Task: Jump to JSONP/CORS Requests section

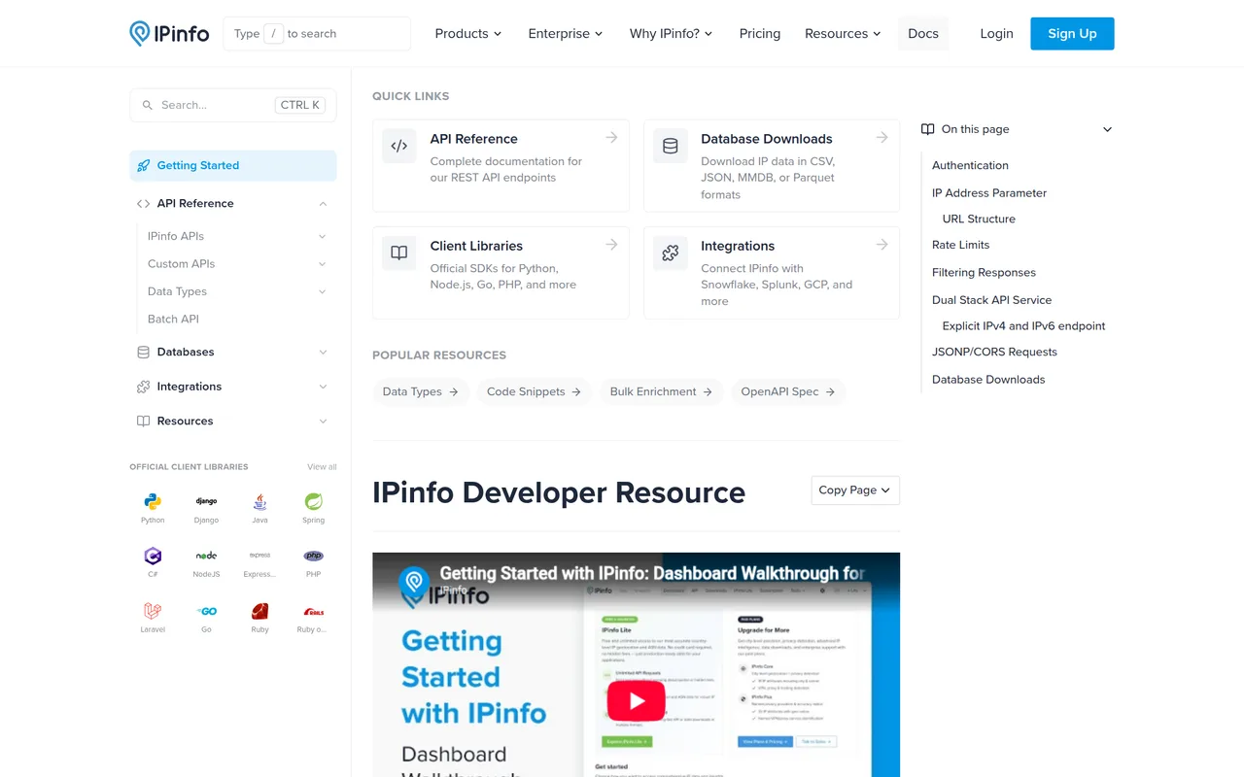Action: tap(994, 352)
